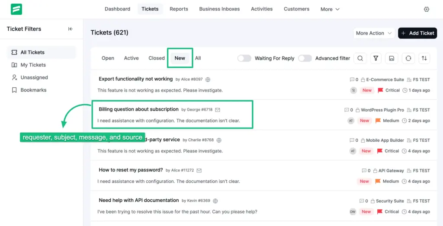This screenshot has width=443, height=226.
Task: Click reply count icon on Export ticket
Action: tap(352, 80)
